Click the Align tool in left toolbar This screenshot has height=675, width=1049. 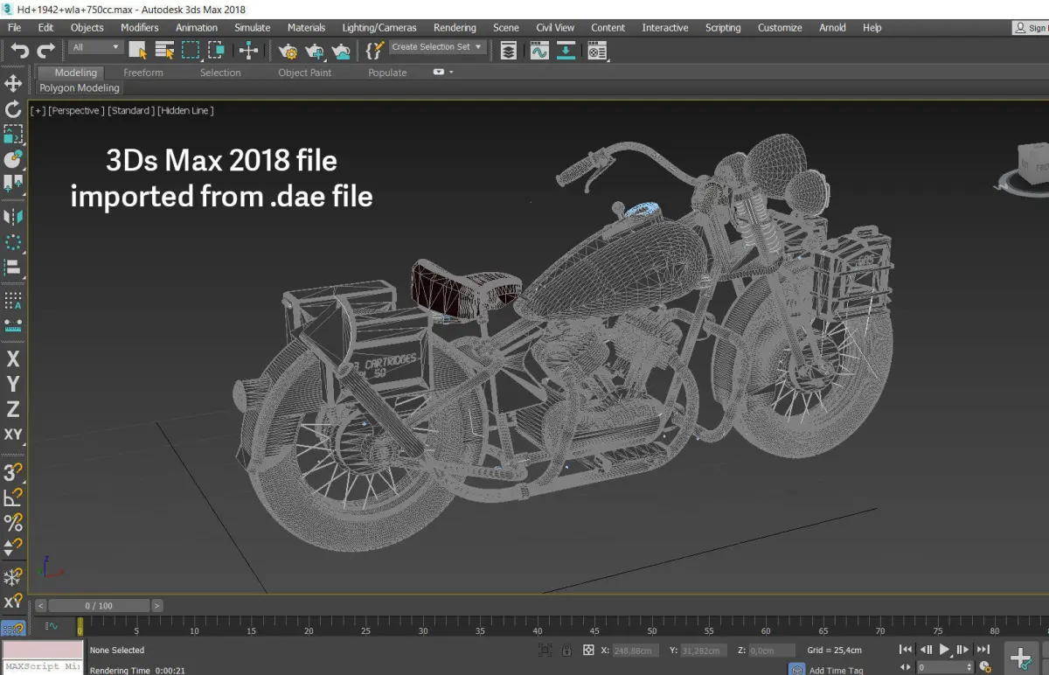coord(13,267)
